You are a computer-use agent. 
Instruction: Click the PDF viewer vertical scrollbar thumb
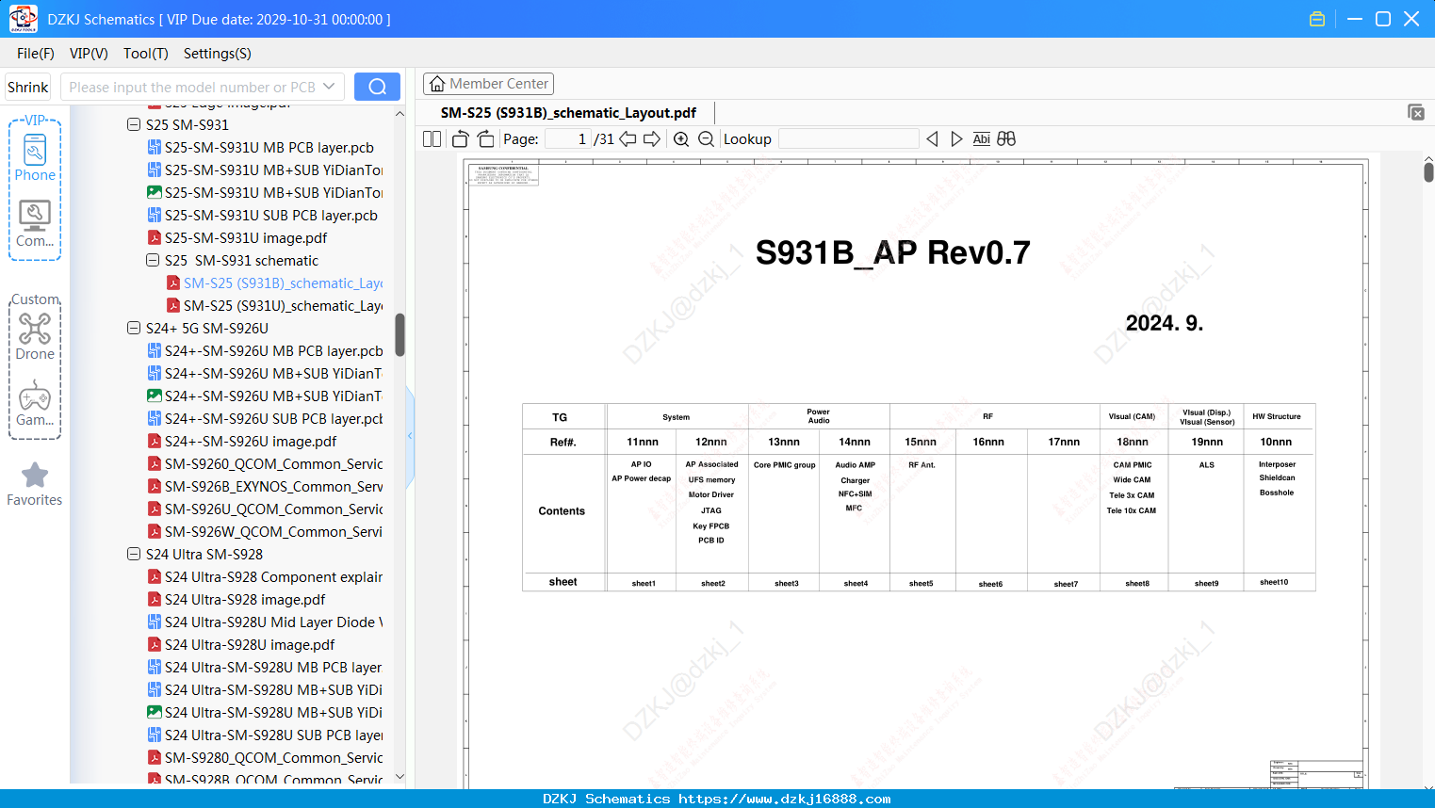(x=1428, y=171)
